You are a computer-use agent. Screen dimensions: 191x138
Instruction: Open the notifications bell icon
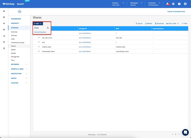167,4
